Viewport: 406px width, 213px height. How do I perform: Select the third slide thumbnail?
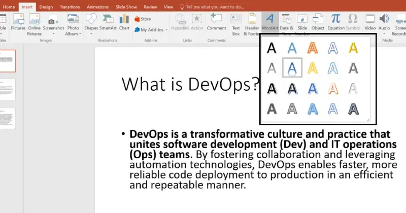pyautogui.click(x=8, y=119)
